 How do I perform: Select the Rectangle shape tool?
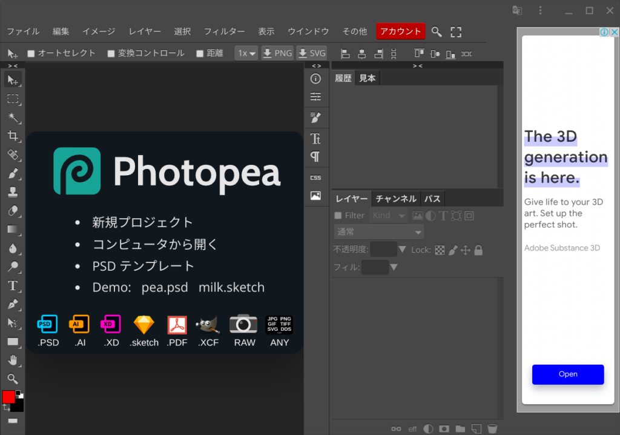click(x=13, y=342)
